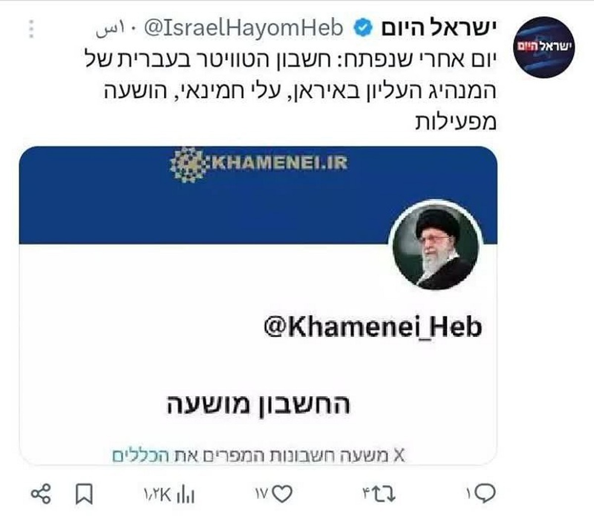The image size is (594, 516).
Task: Click the @Khamenei_Heb handle text
Action: pyautogui.click(x=372, y=327)
